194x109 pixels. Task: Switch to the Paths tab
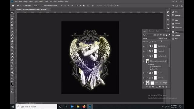click(x=158, y=31)
